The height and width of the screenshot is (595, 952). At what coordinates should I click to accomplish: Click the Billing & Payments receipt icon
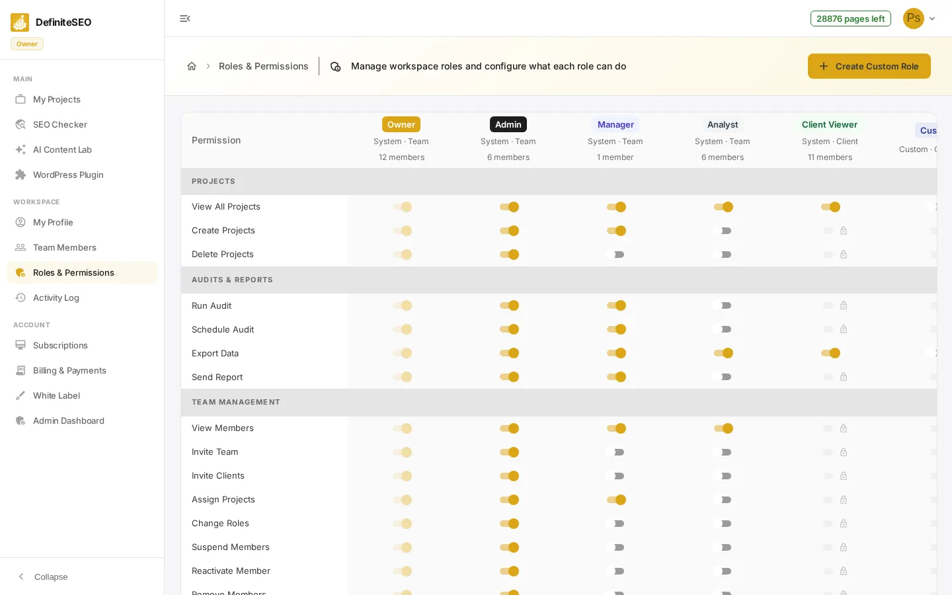click(x=20, y=370)
